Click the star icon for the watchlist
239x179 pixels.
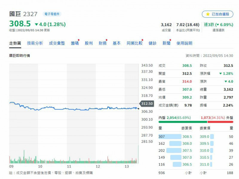(x=208, y=14)
